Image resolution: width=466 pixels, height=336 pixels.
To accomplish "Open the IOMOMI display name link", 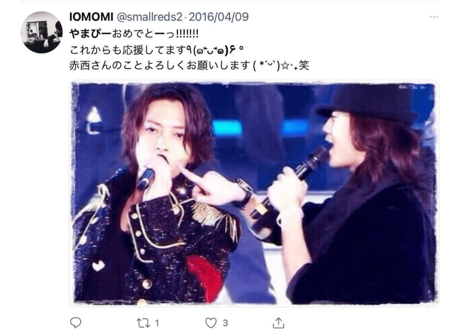I will [x=91, y=17].
